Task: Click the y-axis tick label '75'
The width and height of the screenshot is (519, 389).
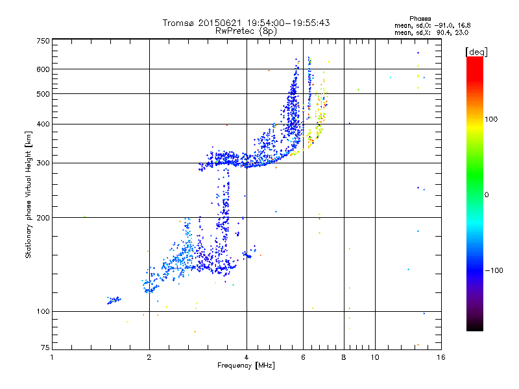Action: [45, 348]
